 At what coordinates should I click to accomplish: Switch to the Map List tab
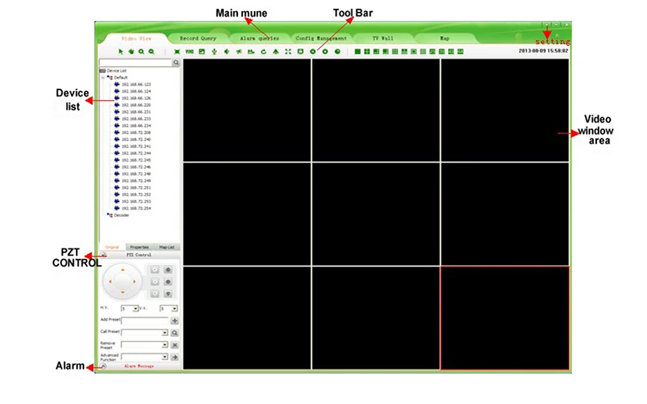pyautogui.click(x=167, y=247)
